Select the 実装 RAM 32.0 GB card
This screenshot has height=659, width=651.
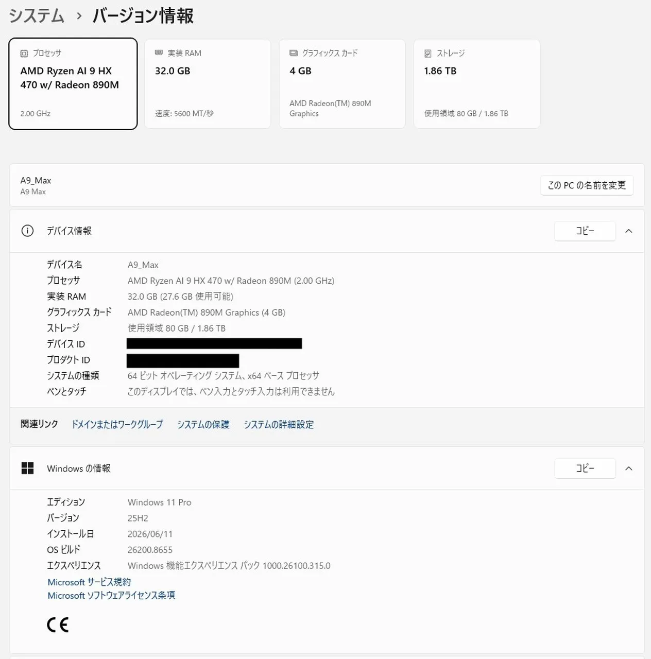click(x=208, y=83)
